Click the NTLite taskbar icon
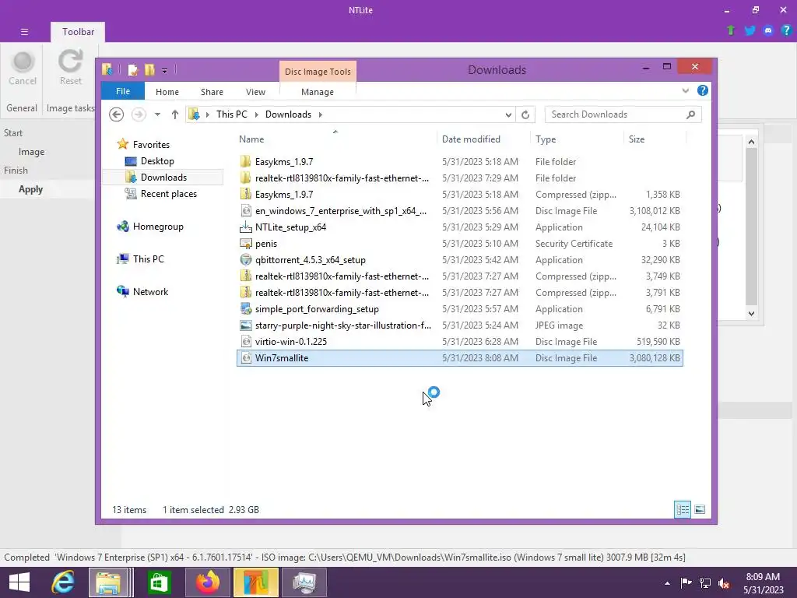 point(255,582)
